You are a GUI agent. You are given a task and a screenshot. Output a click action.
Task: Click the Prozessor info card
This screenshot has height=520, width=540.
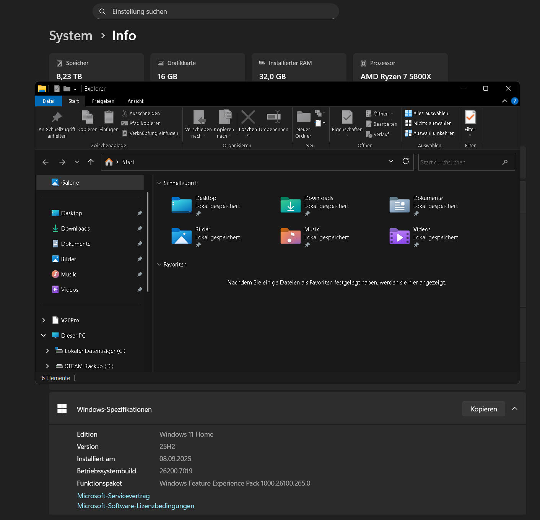[x=400, y=67]
